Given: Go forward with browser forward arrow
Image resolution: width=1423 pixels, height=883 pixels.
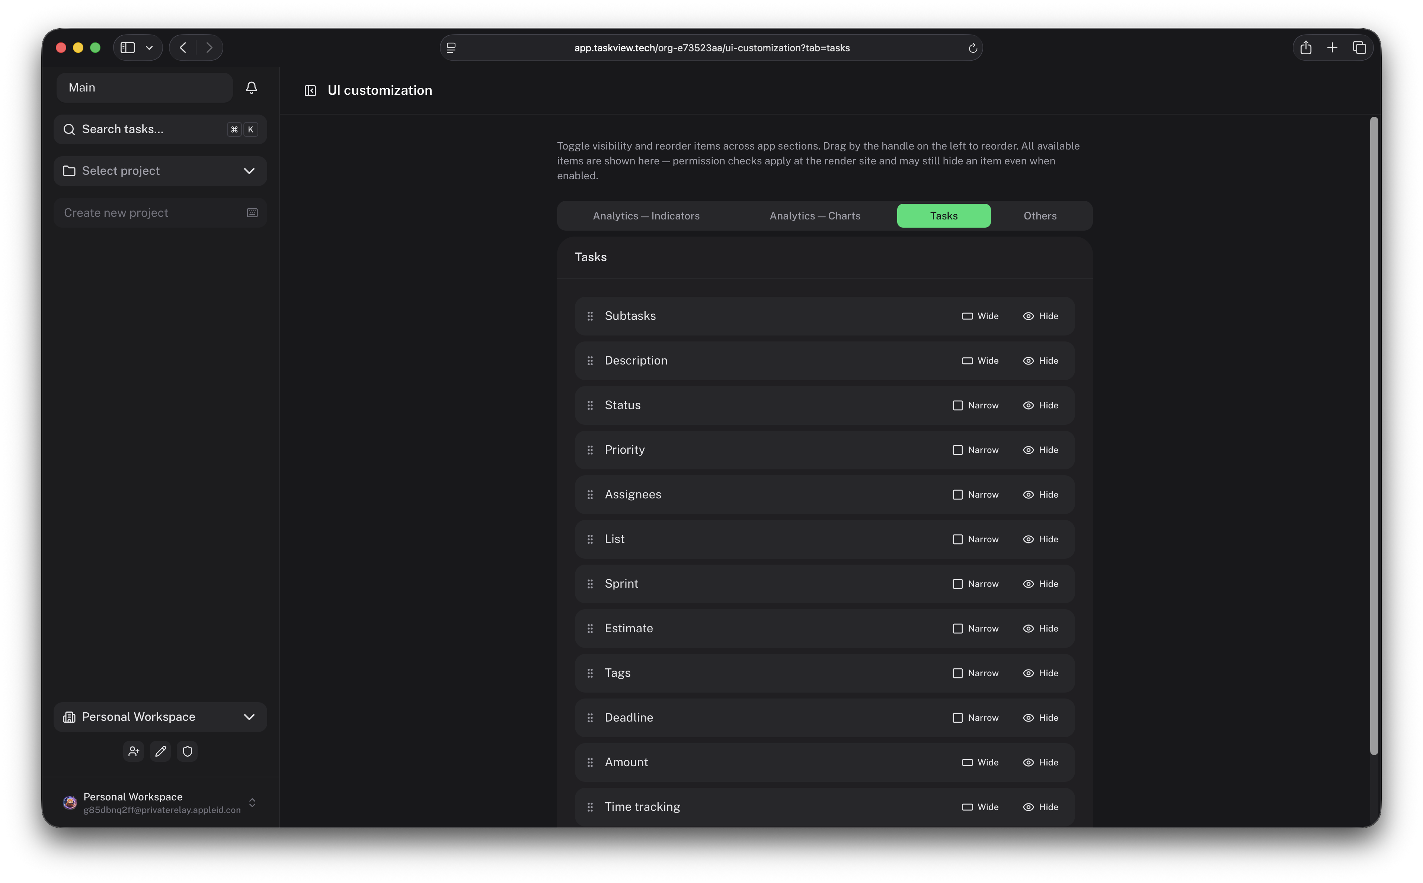Looking at the screenshot, I should pos(209,48).
